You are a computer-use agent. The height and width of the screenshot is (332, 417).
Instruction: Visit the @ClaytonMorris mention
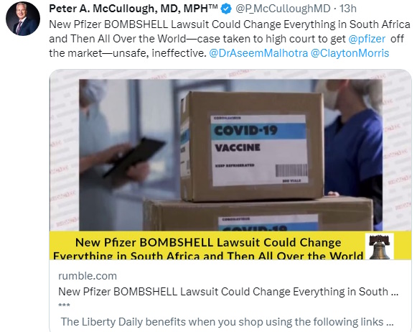tap(350, 53)
